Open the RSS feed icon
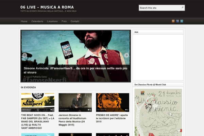Image resolution: width=204 pixels, height=136 pixels. tap(173, 21)
